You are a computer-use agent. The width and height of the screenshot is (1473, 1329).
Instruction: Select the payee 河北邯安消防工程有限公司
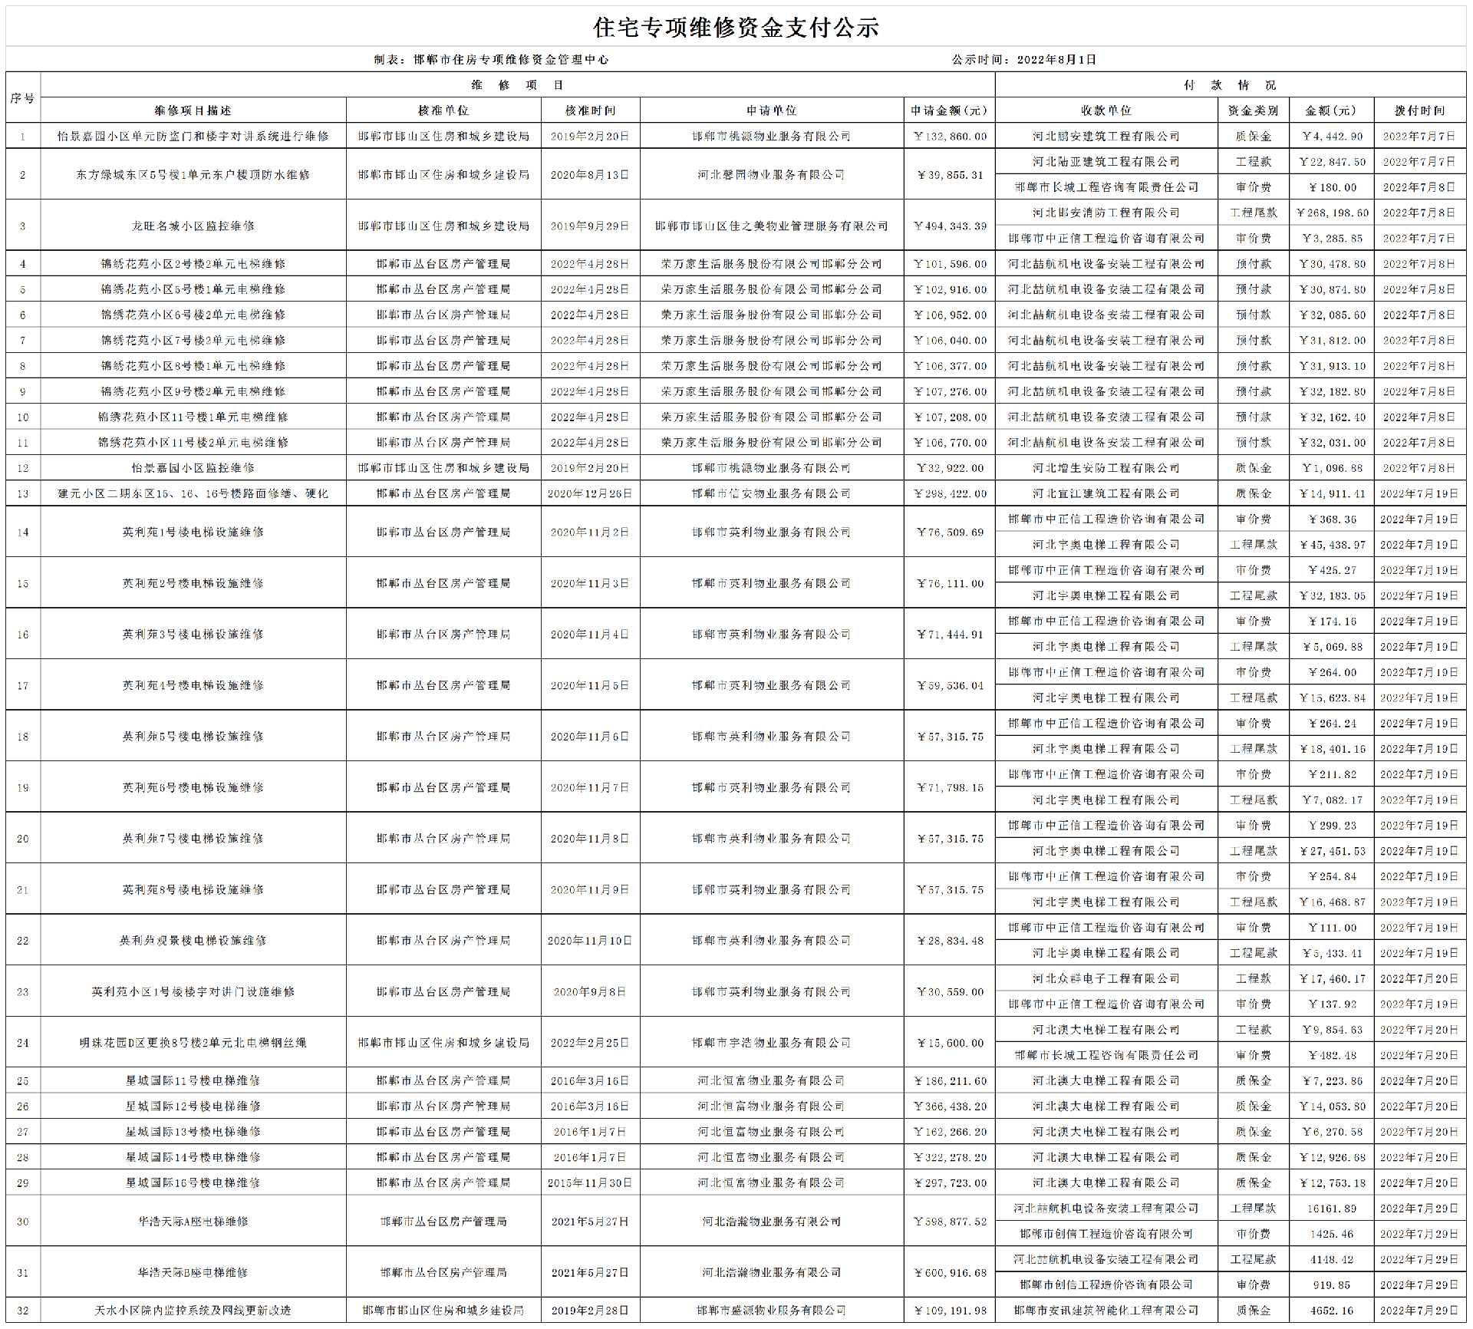1106,213
